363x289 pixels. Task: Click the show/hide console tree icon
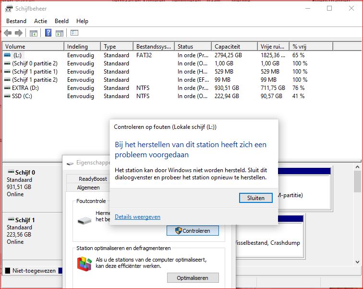click(33, 33)
